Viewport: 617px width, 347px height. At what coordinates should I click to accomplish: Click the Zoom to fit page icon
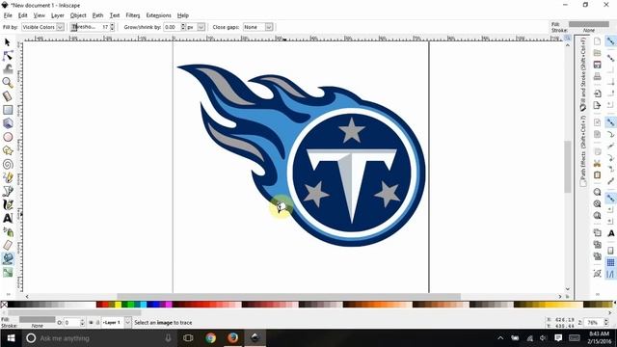(x=597, y=215)
